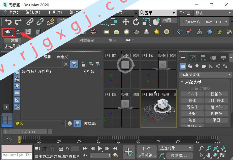Image resolution: width=233 pixels, height=160 pixels.
Task: Toggle lights display in the scene explorer sidebar
Action: [x=17, y=86]
